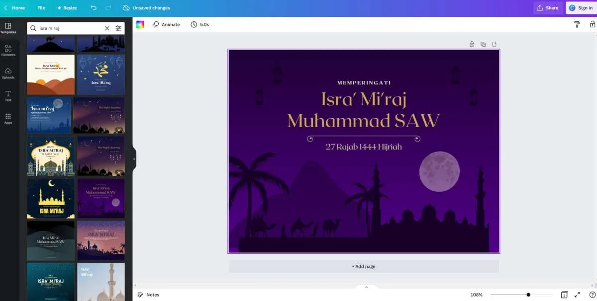The height and width of the screenshot is (301, 597).
Task: Open the Apps panel
Action: click(8, 118)
